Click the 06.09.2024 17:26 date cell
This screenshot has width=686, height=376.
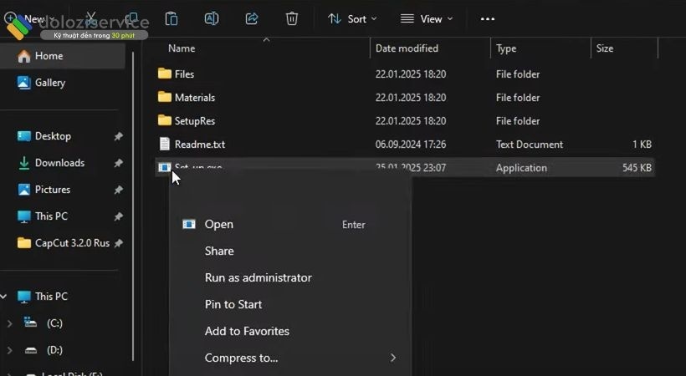[411, 145]
